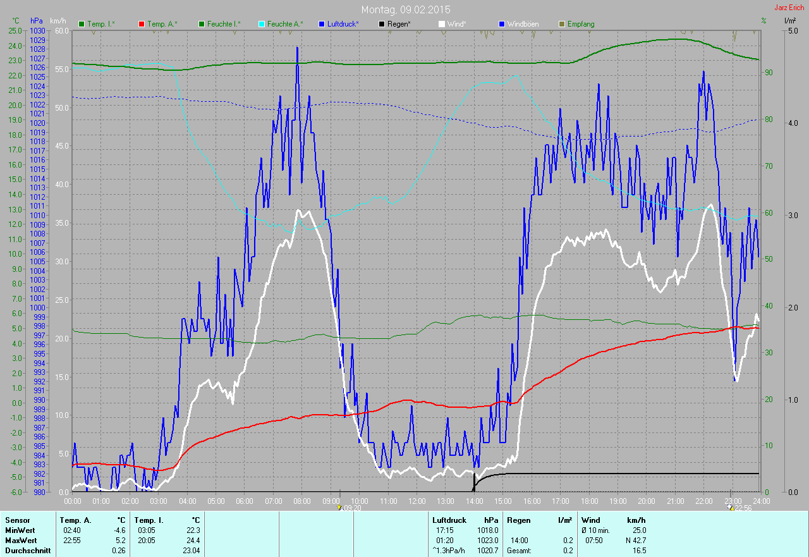Viewport: 809px width, 557px height.
Task: Click the red Temp. A. legend swatch
Action: point(141,24)
